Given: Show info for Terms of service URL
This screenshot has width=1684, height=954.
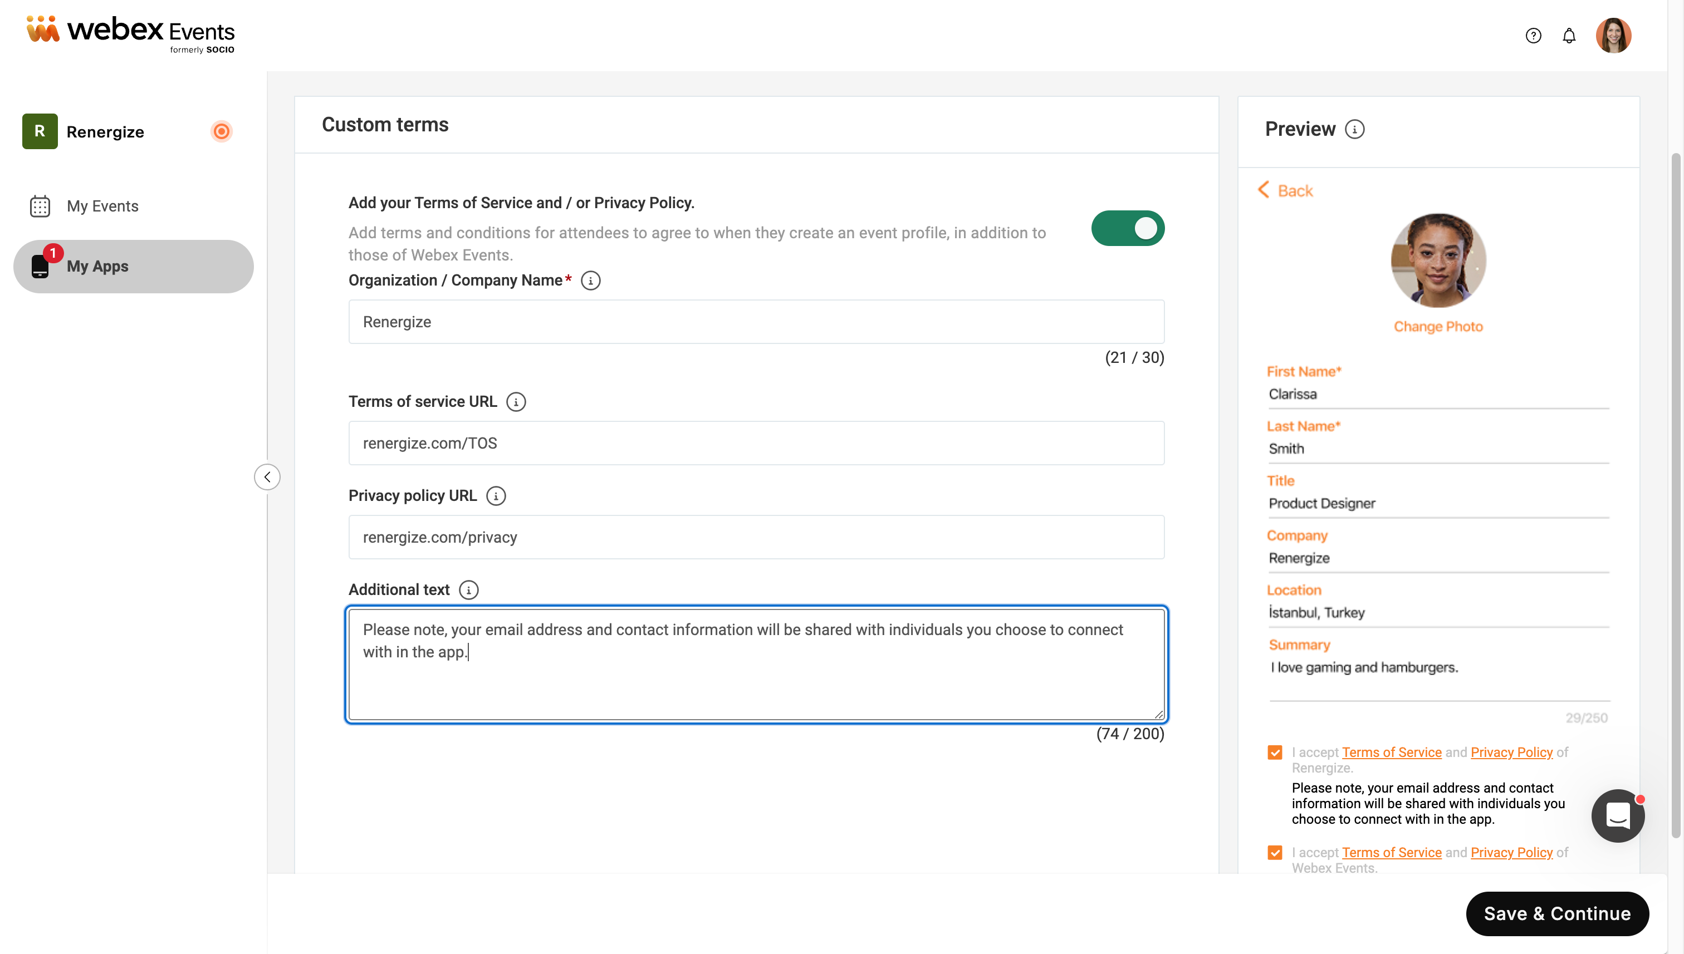Looking at the screenshot, I should coord(516,402).
